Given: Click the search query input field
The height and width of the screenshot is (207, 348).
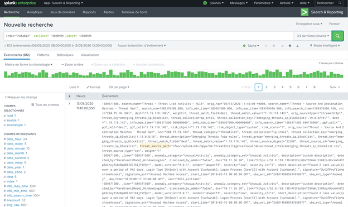Looking at the screenshot, I should 149,36.
